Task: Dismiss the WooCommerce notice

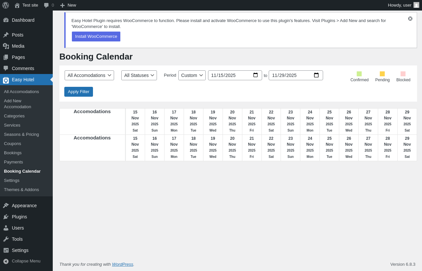Action: tap(410, 19)
